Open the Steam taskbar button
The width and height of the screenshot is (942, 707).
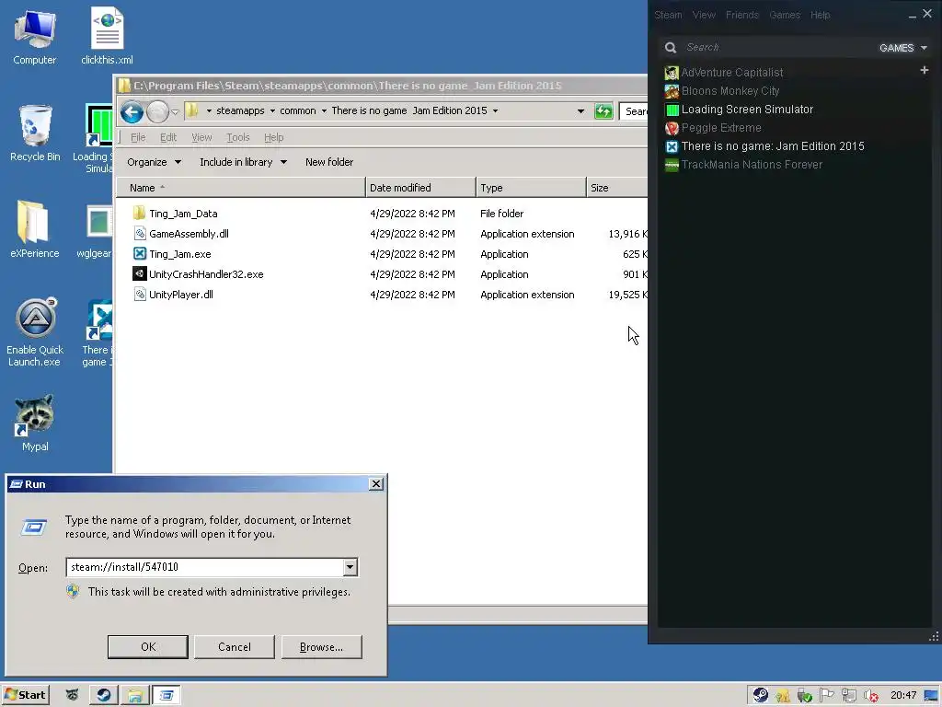click(103, 695)
